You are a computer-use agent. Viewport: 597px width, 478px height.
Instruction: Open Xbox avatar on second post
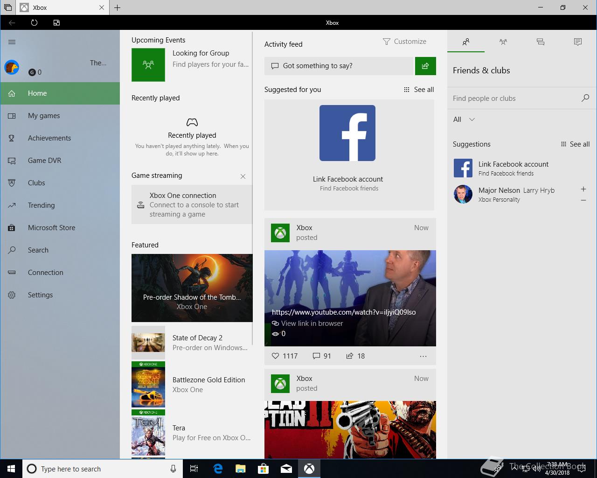point(280,383)
